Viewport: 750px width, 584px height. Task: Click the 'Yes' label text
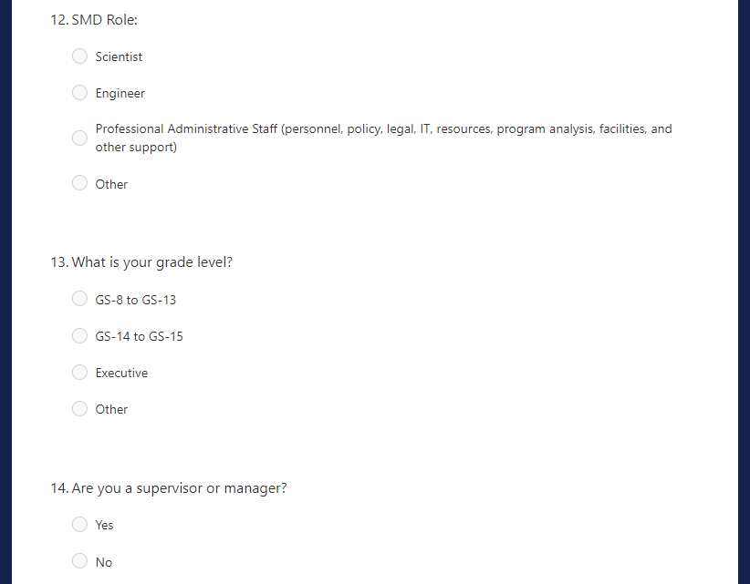(x=104, y=525)
